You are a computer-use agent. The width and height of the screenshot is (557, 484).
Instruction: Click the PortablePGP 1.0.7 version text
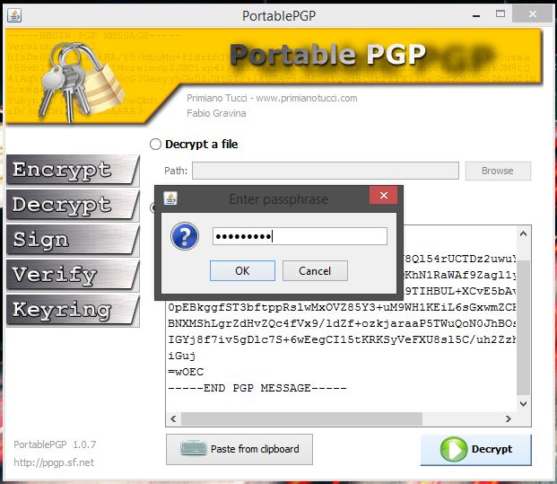coord(55,444)
